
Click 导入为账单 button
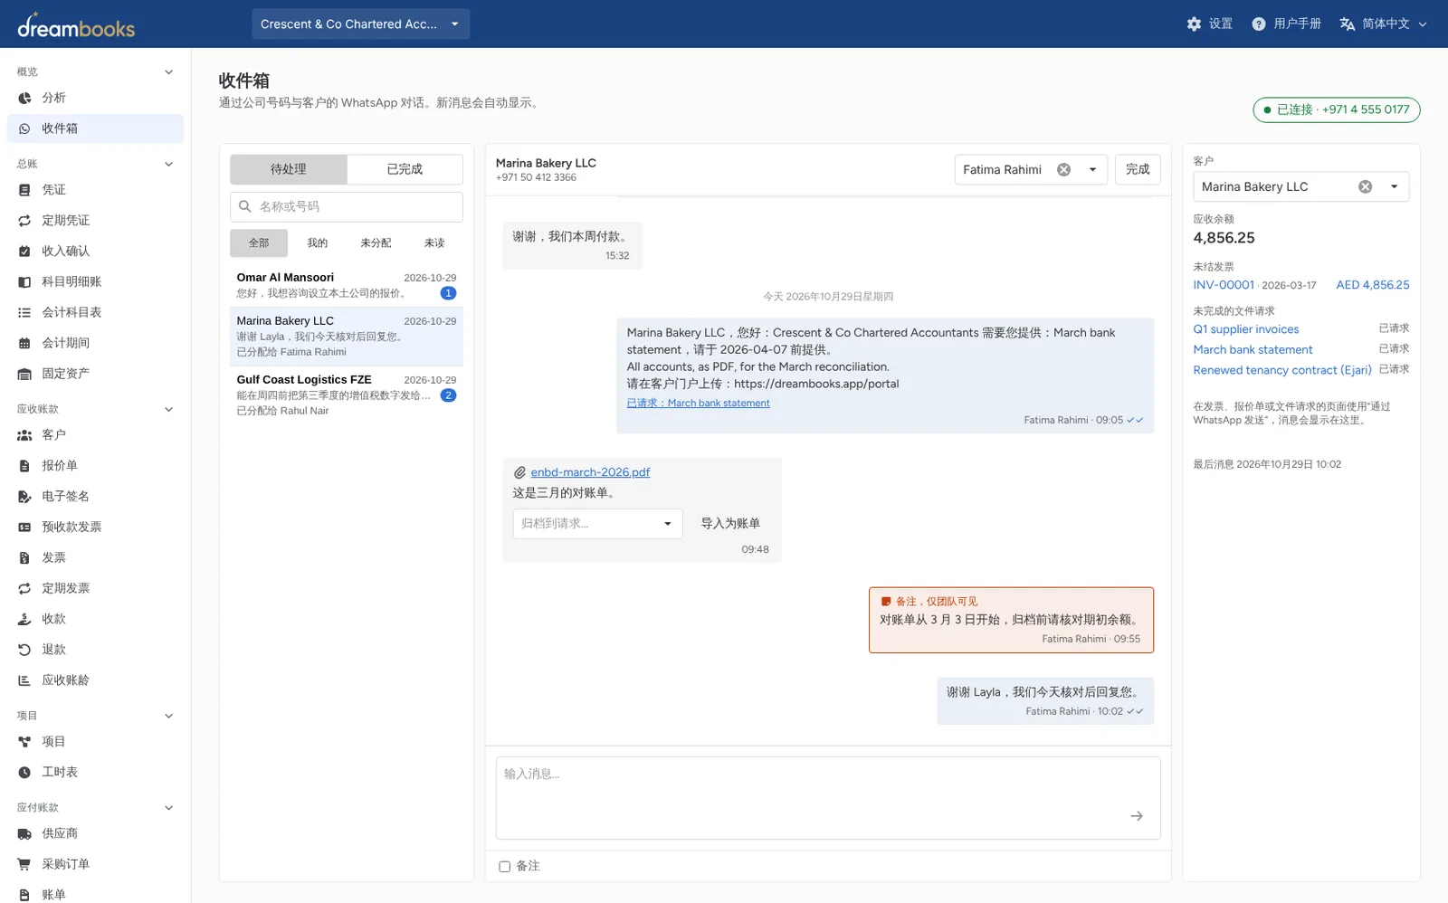[730, 524]
